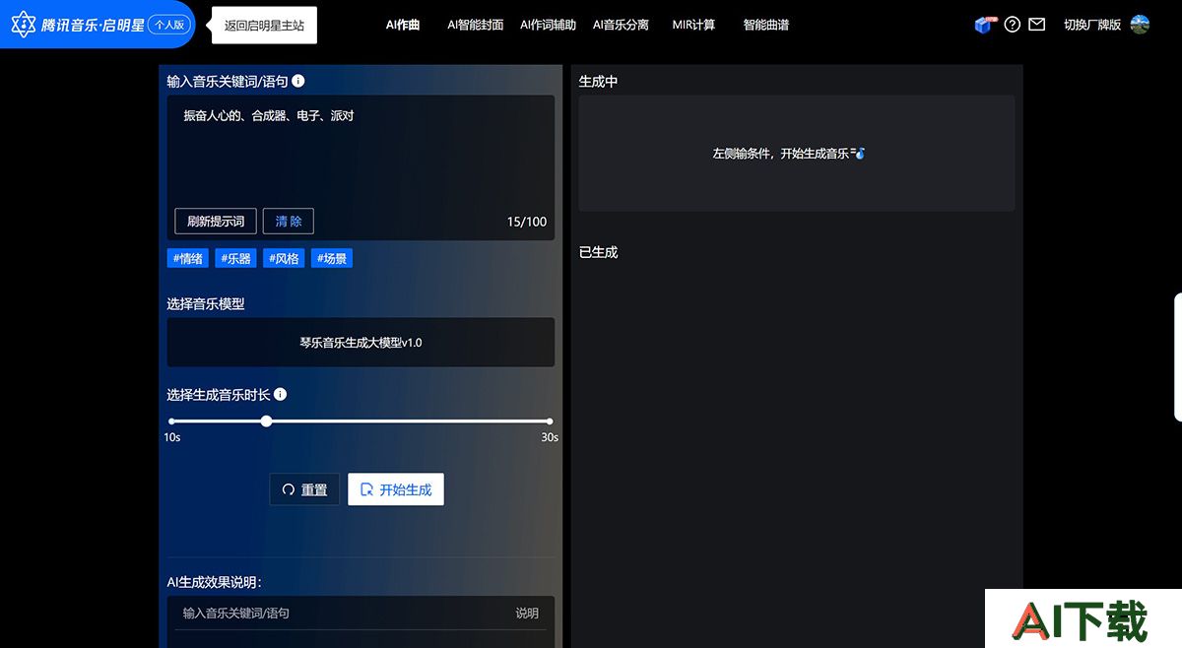
Task: Select the #情绪 tag
Action: (x=187, y=258)
